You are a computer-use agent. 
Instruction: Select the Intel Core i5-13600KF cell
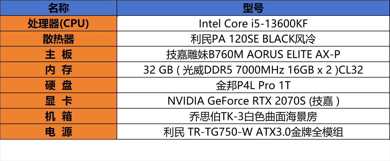click(253, 24)
